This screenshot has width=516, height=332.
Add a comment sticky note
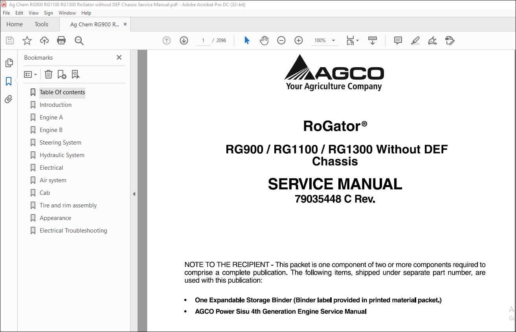[x=398, y=40]
